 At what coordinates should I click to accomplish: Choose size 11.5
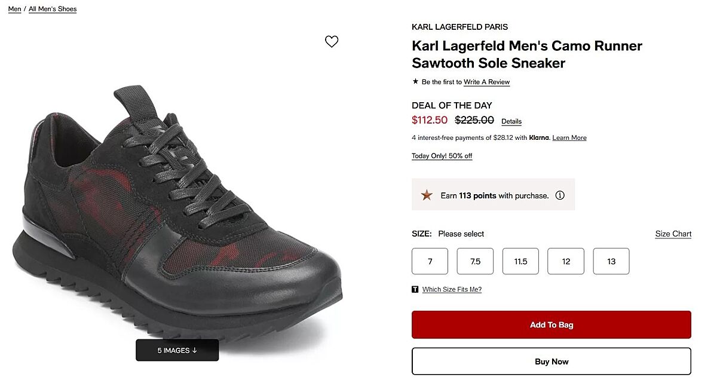pyautogui.click(x=520, y=261)
